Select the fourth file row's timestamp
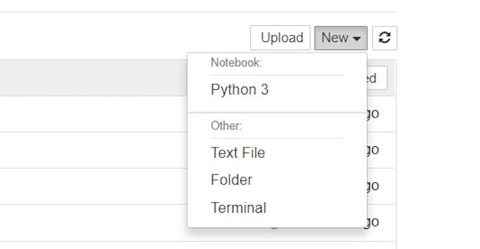480x249 pixels. point(373,222)
